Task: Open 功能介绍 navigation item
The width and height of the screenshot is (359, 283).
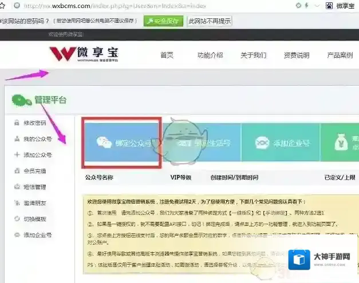Action: pyautogui.click(x=210, y=55)
